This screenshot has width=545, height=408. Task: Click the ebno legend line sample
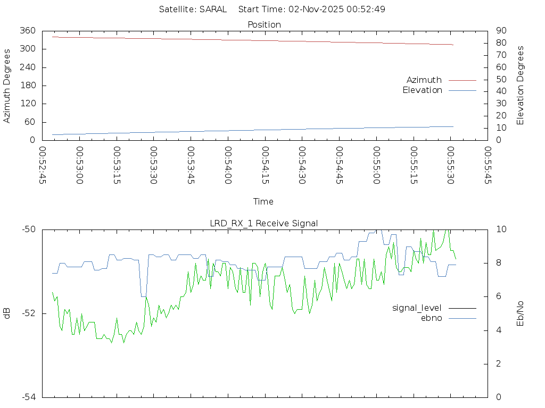pos(462,318)
